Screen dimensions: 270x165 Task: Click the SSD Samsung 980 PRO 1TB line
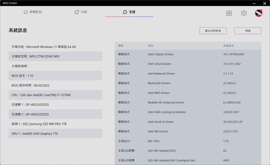55,124
